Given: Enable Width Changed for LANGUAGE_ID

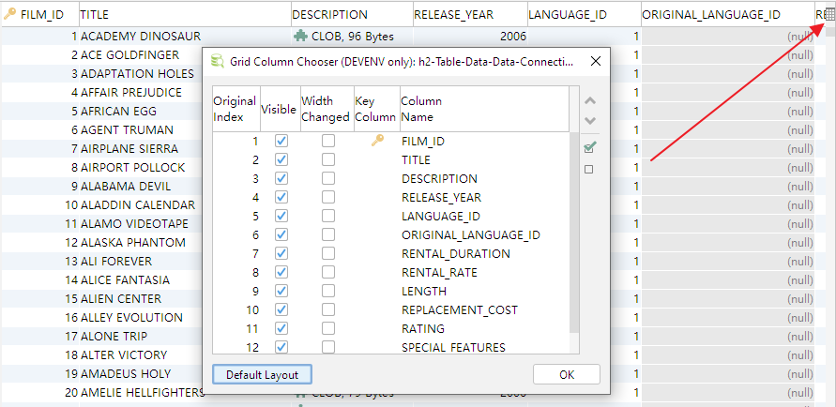Looking at the screenshot, I should tap(328, 216).
